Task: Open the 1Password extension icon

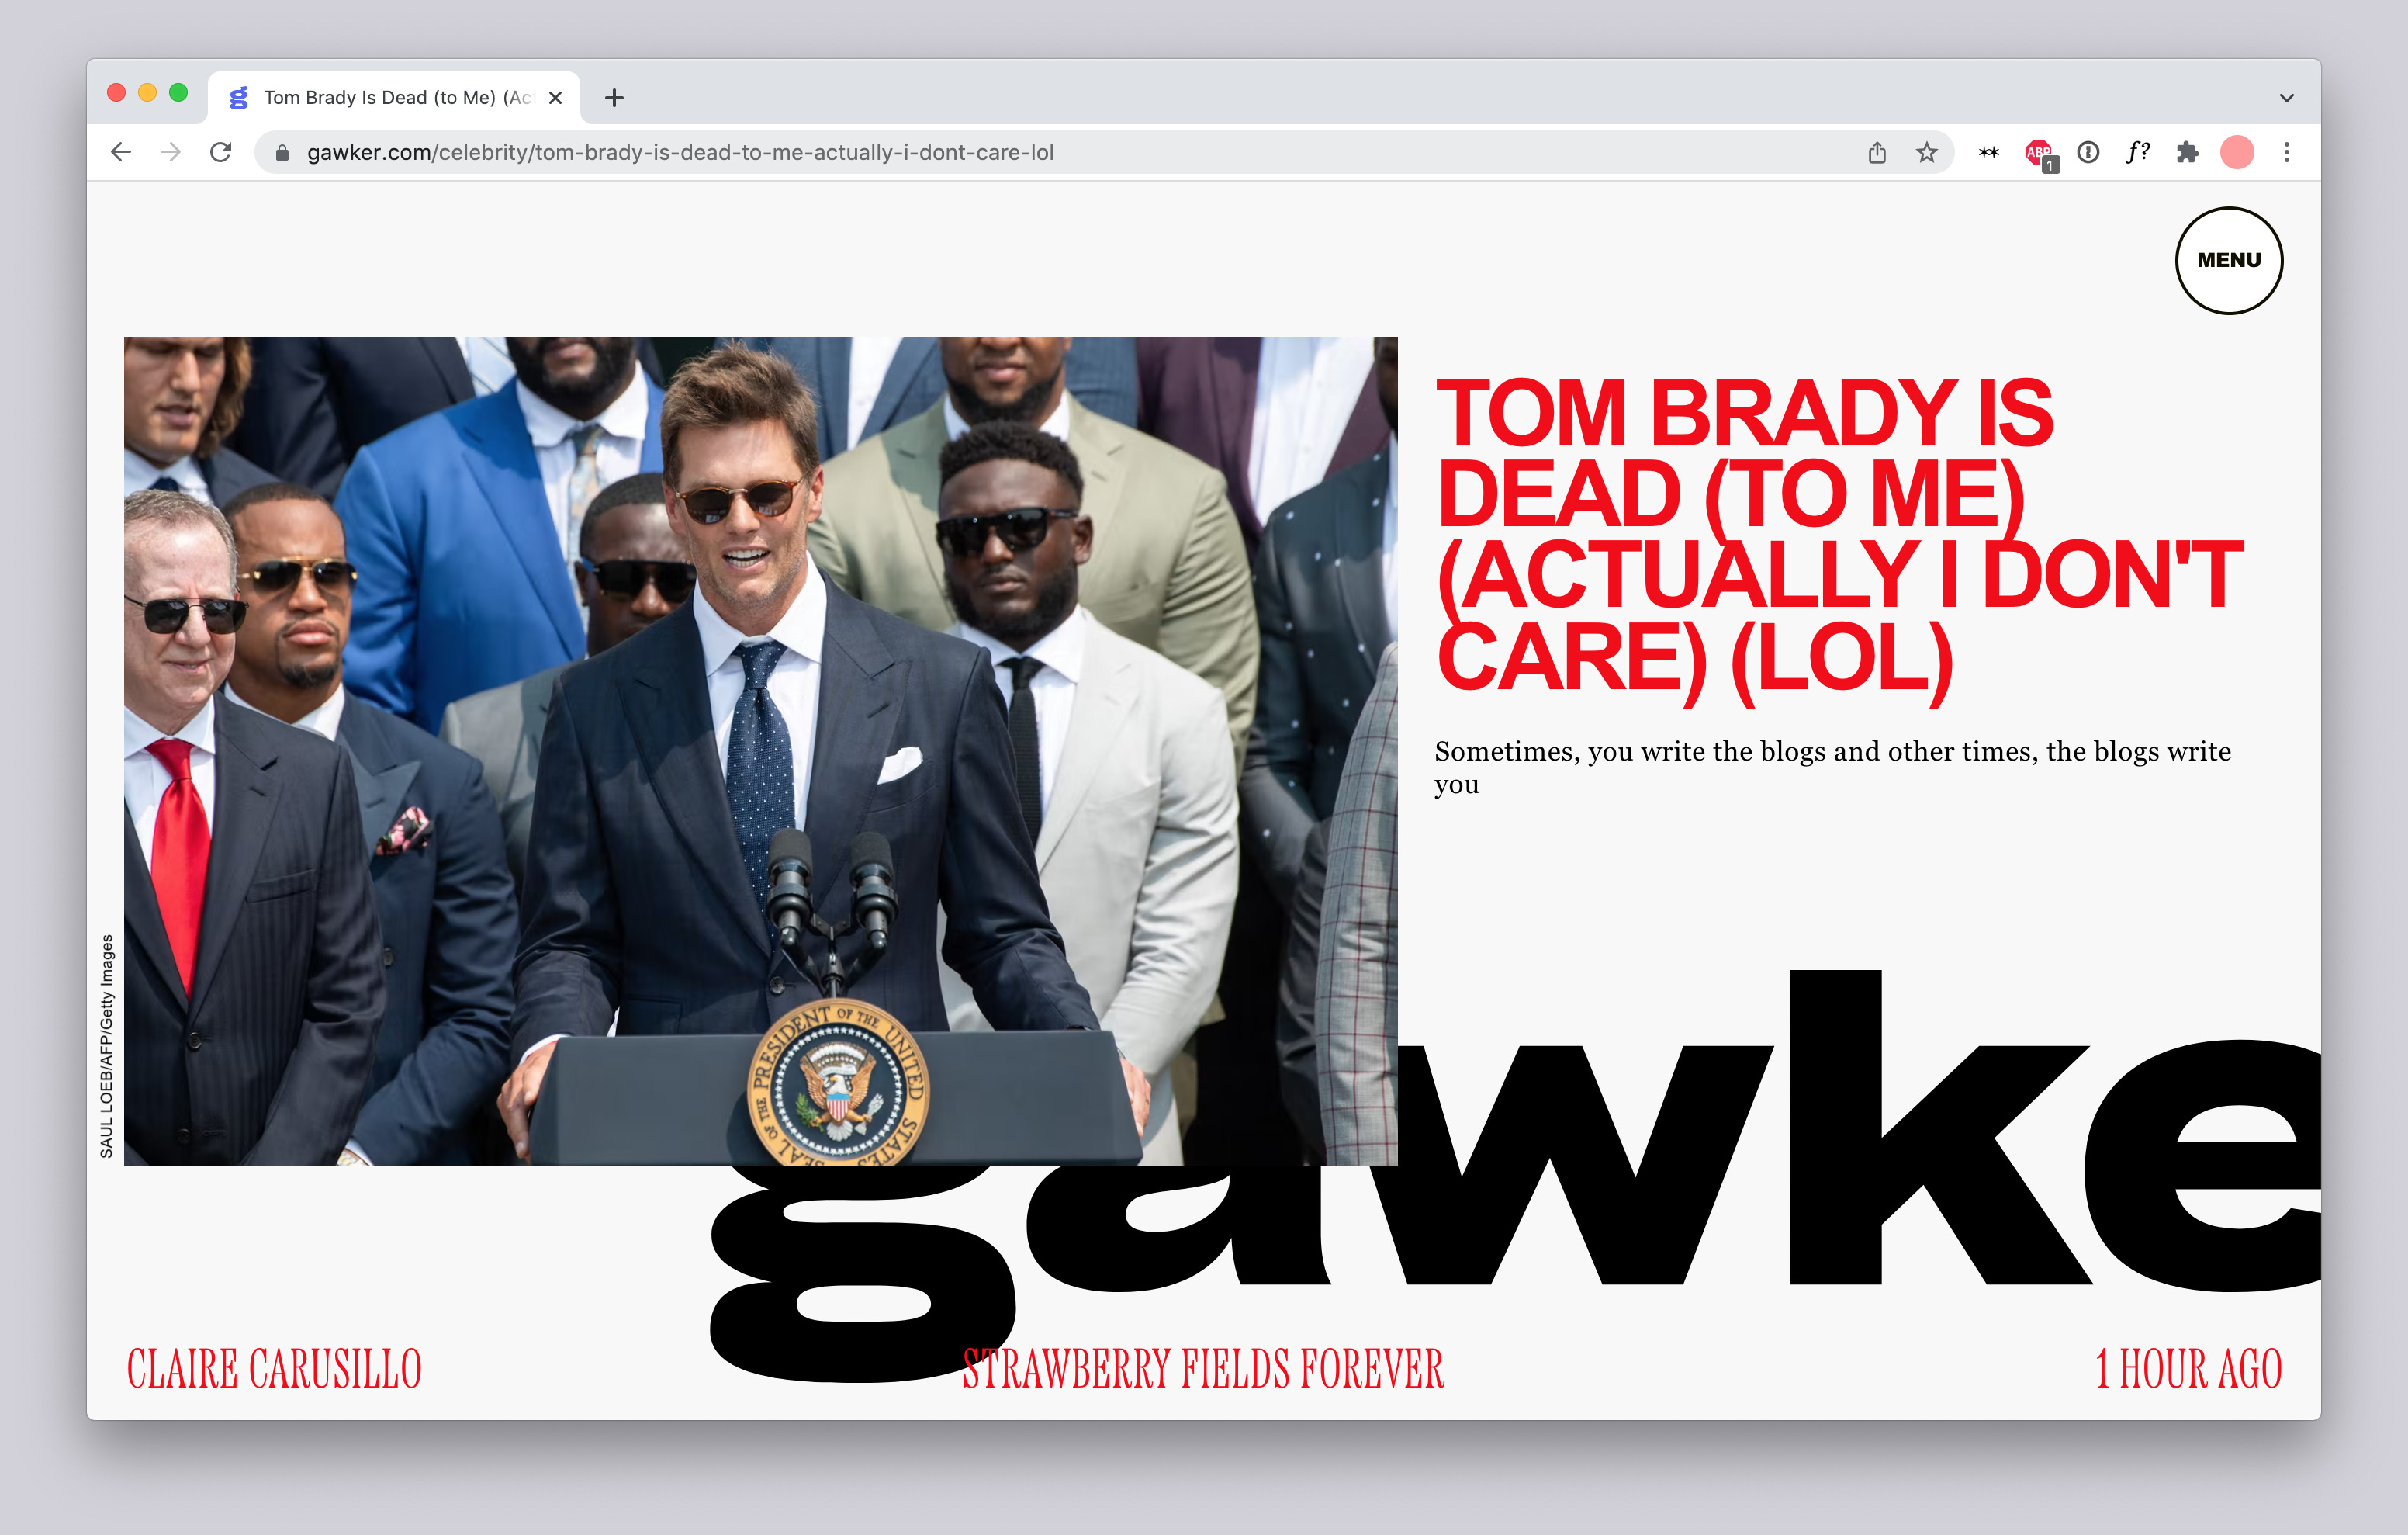Action: (x=2088, y=152)
